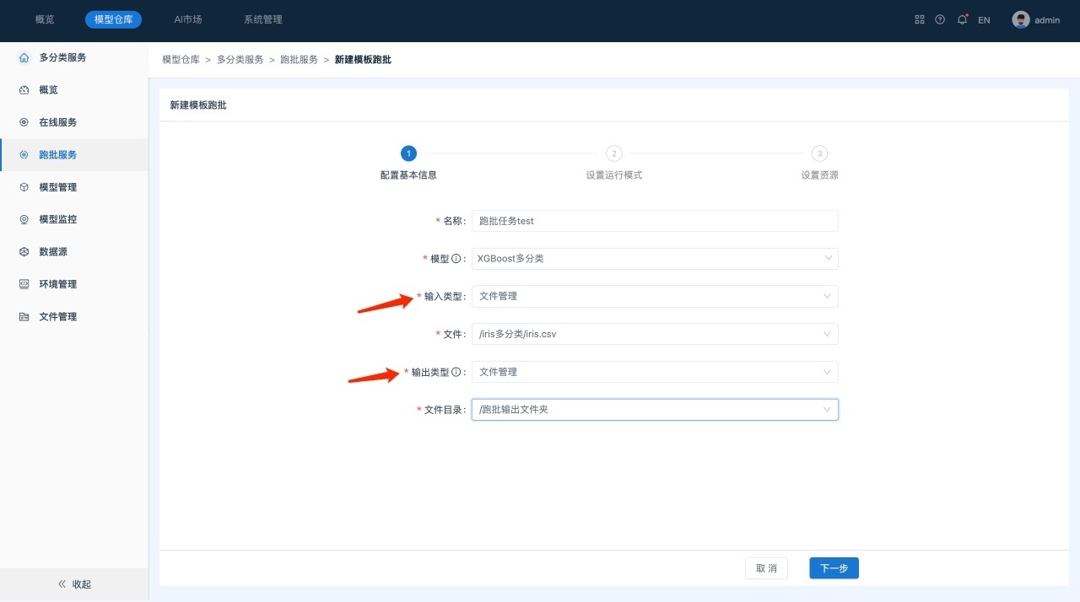The image size is (1080, 602).
Task: Go to 跑批服务 breadcrumb link
Action: [299, 60]
